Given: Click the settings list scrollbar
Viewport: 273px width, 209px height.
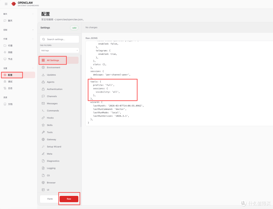Looking at the screenshot, I should pos(81,91).
